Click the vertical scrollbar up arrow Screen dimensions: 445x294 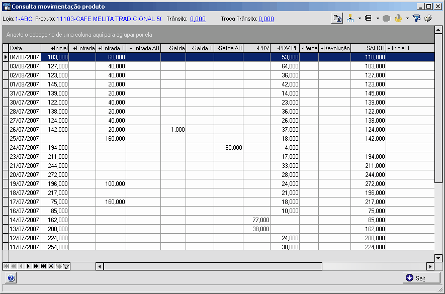pos(438,30)
